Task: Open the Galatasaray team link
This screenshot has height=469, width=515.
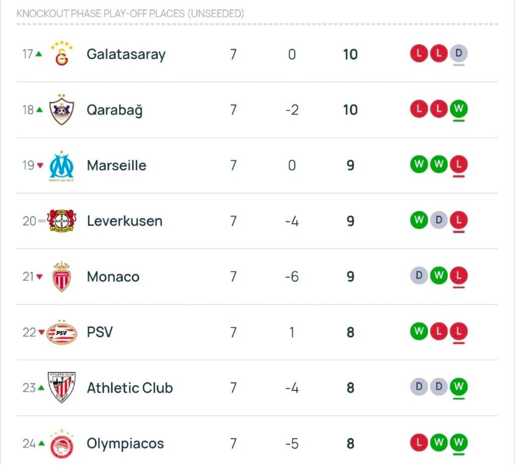Action: (126, 54)
